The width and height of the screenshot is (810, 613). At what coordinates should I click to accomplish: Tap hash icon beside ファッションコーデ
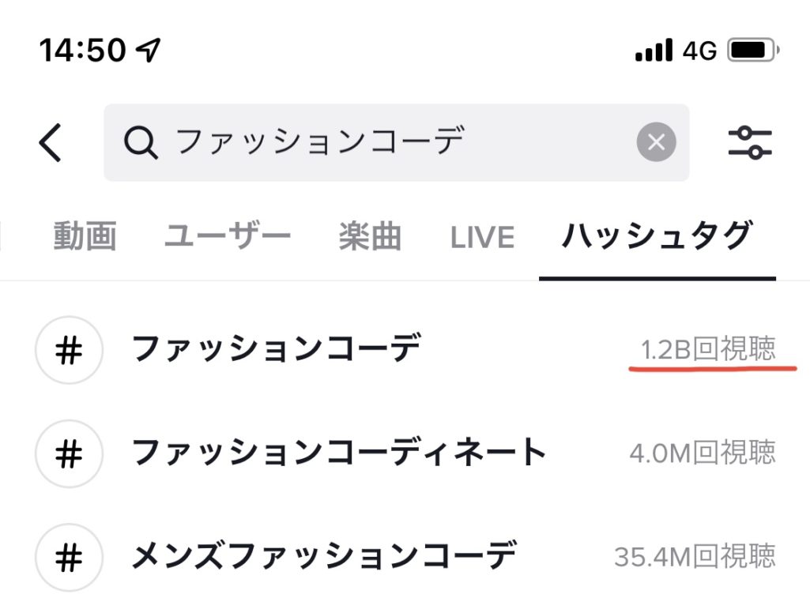69,350
